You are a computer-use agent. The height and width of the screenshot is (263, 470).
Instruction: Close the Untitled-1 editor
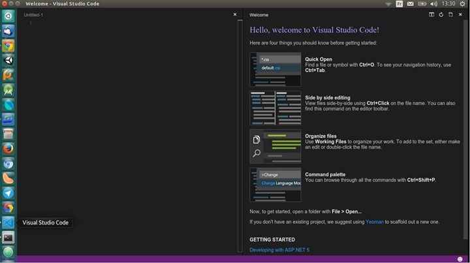pos(235,14)
